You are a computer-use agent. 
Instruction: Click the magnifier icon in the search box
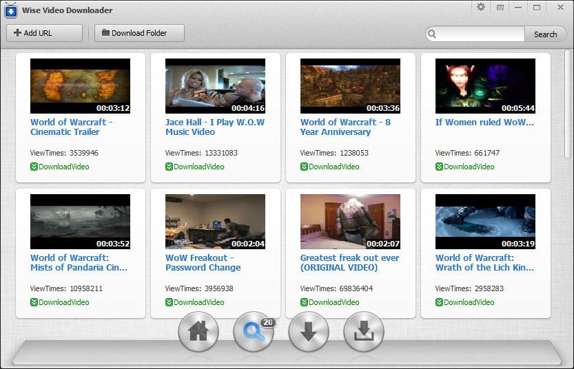432,34
